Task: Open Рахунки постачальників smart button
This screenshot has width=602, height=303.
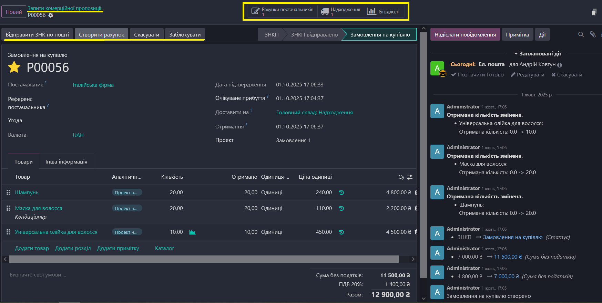Action: point(282,11)
